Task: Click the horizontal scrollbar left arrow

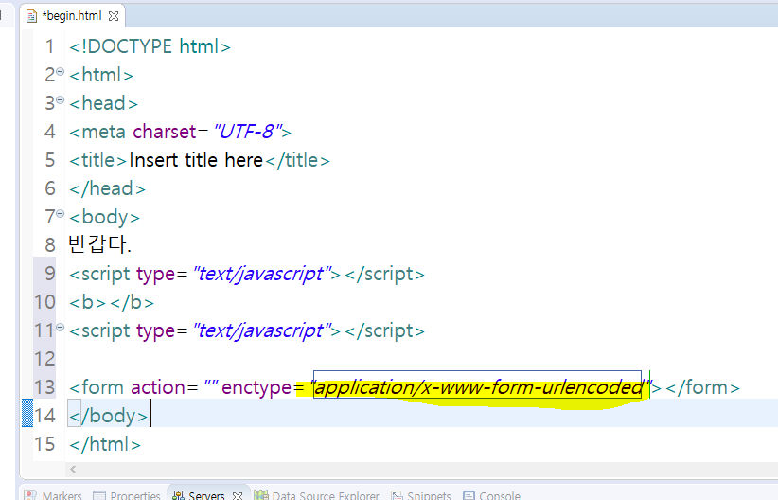Action: click(73, 469)
